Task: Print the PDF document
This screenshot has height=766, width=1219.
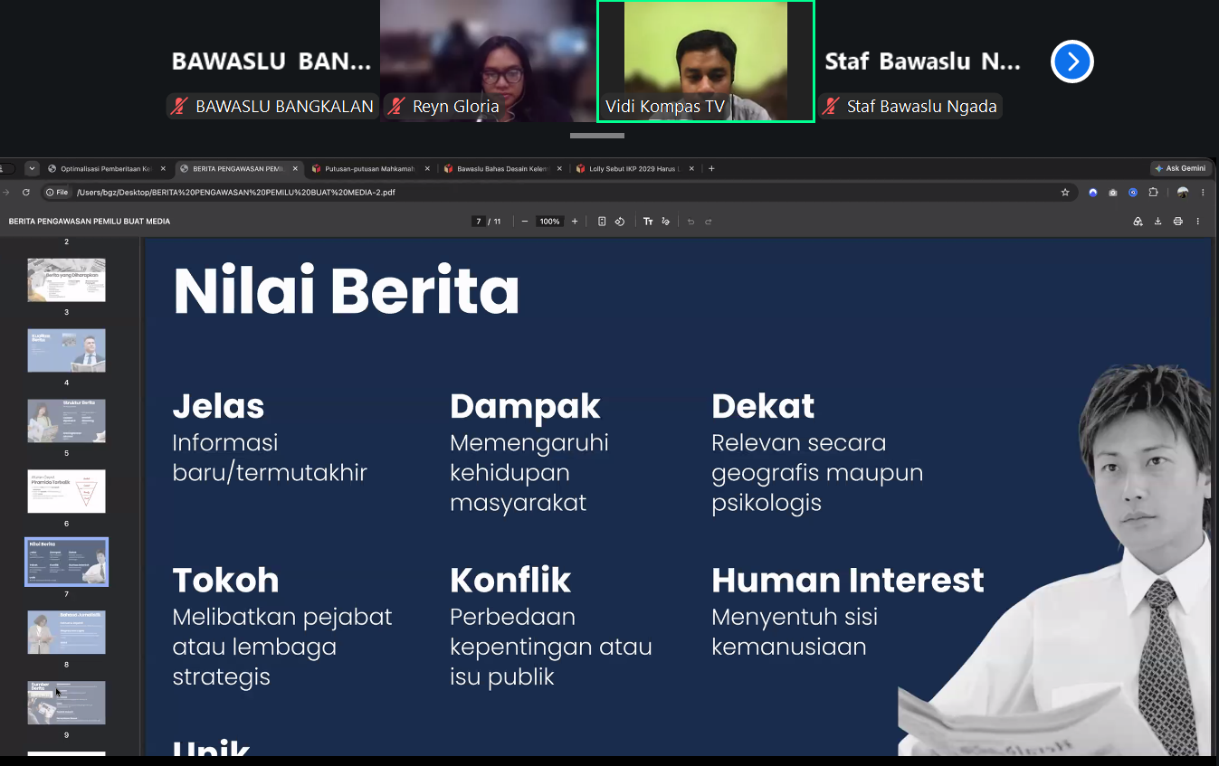Action: (x=1177, y=222)
